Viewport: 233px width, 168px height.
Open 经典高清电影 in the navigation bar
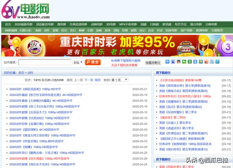click(x=79, y=24)
